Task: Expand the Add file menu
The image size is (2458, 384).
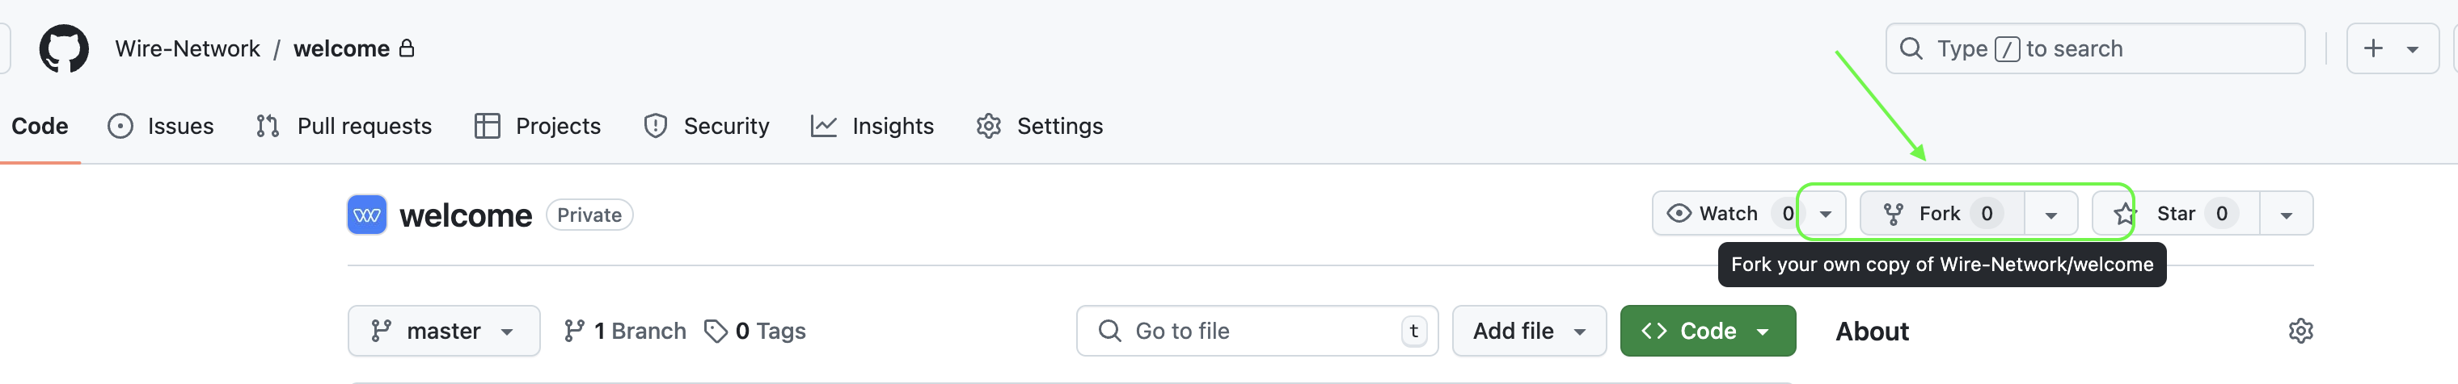Action: point(1529,331)
